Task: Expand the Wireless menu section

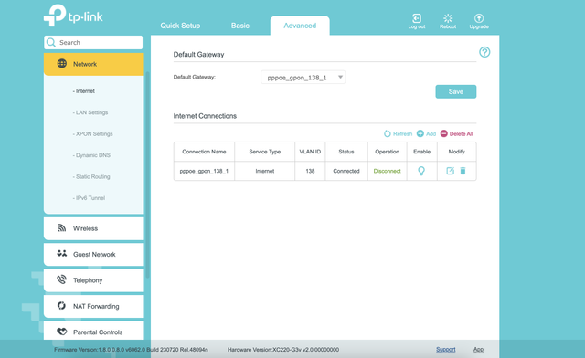Action: 93,228
